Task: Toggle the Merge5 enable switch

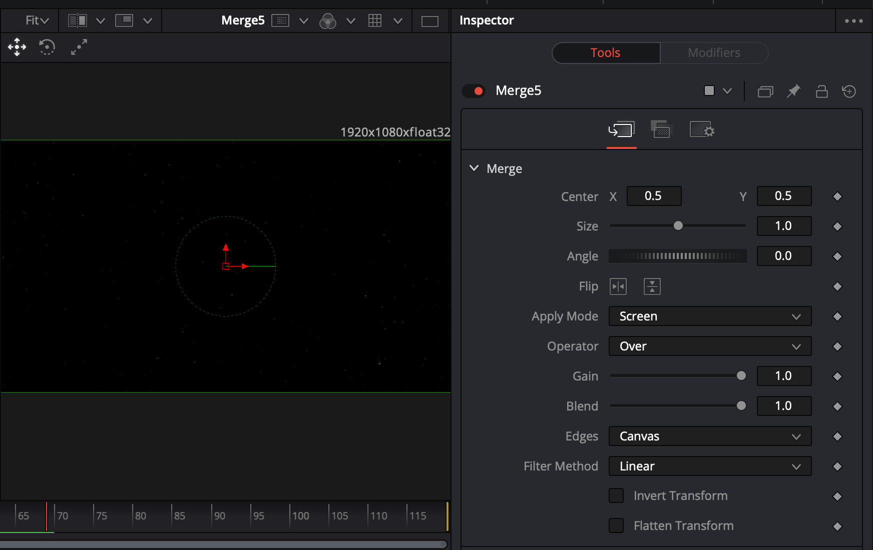Action: coord(474,91)
